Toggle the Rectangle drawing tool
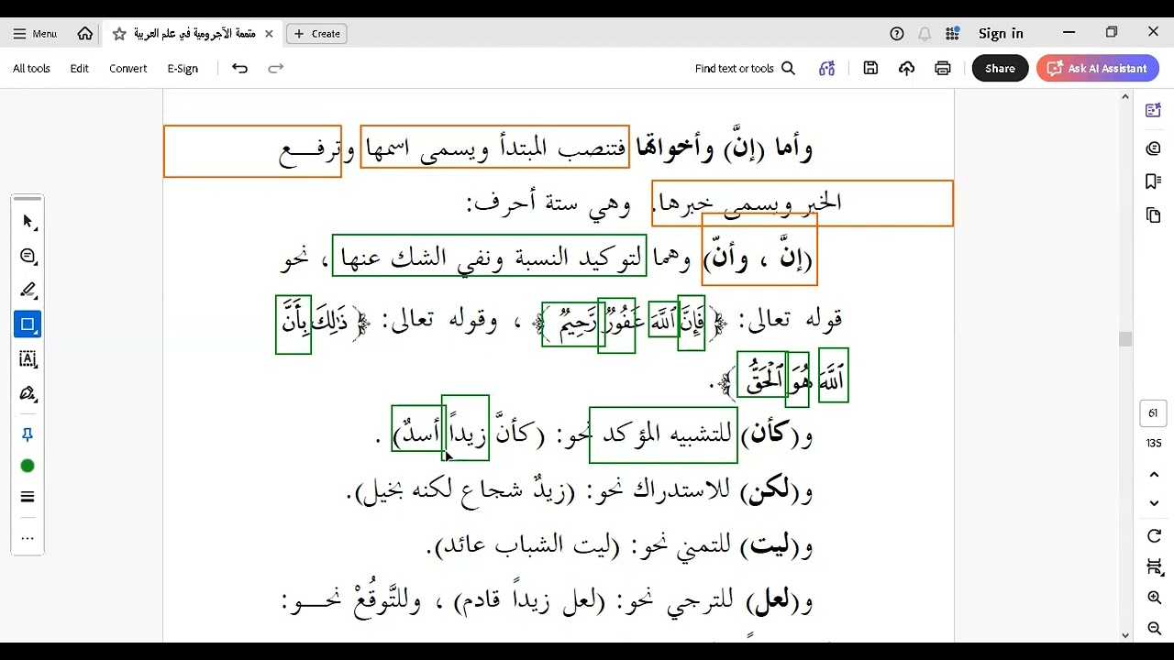Viewport: 1174px width, 660px height. 28,324
